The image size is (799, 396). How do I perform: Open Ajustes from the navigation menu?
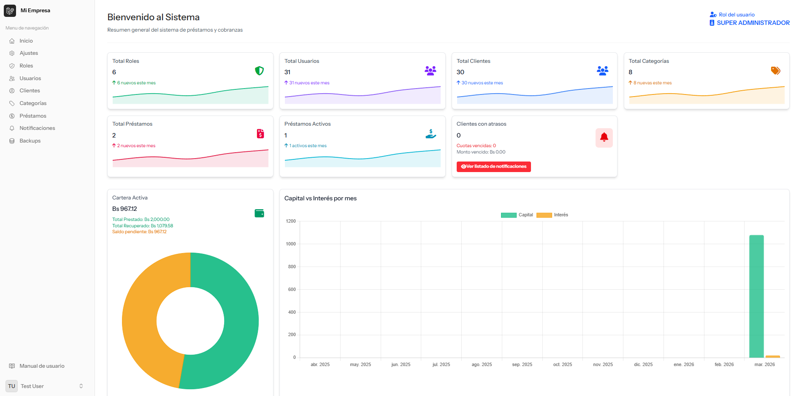click(29, 53)
